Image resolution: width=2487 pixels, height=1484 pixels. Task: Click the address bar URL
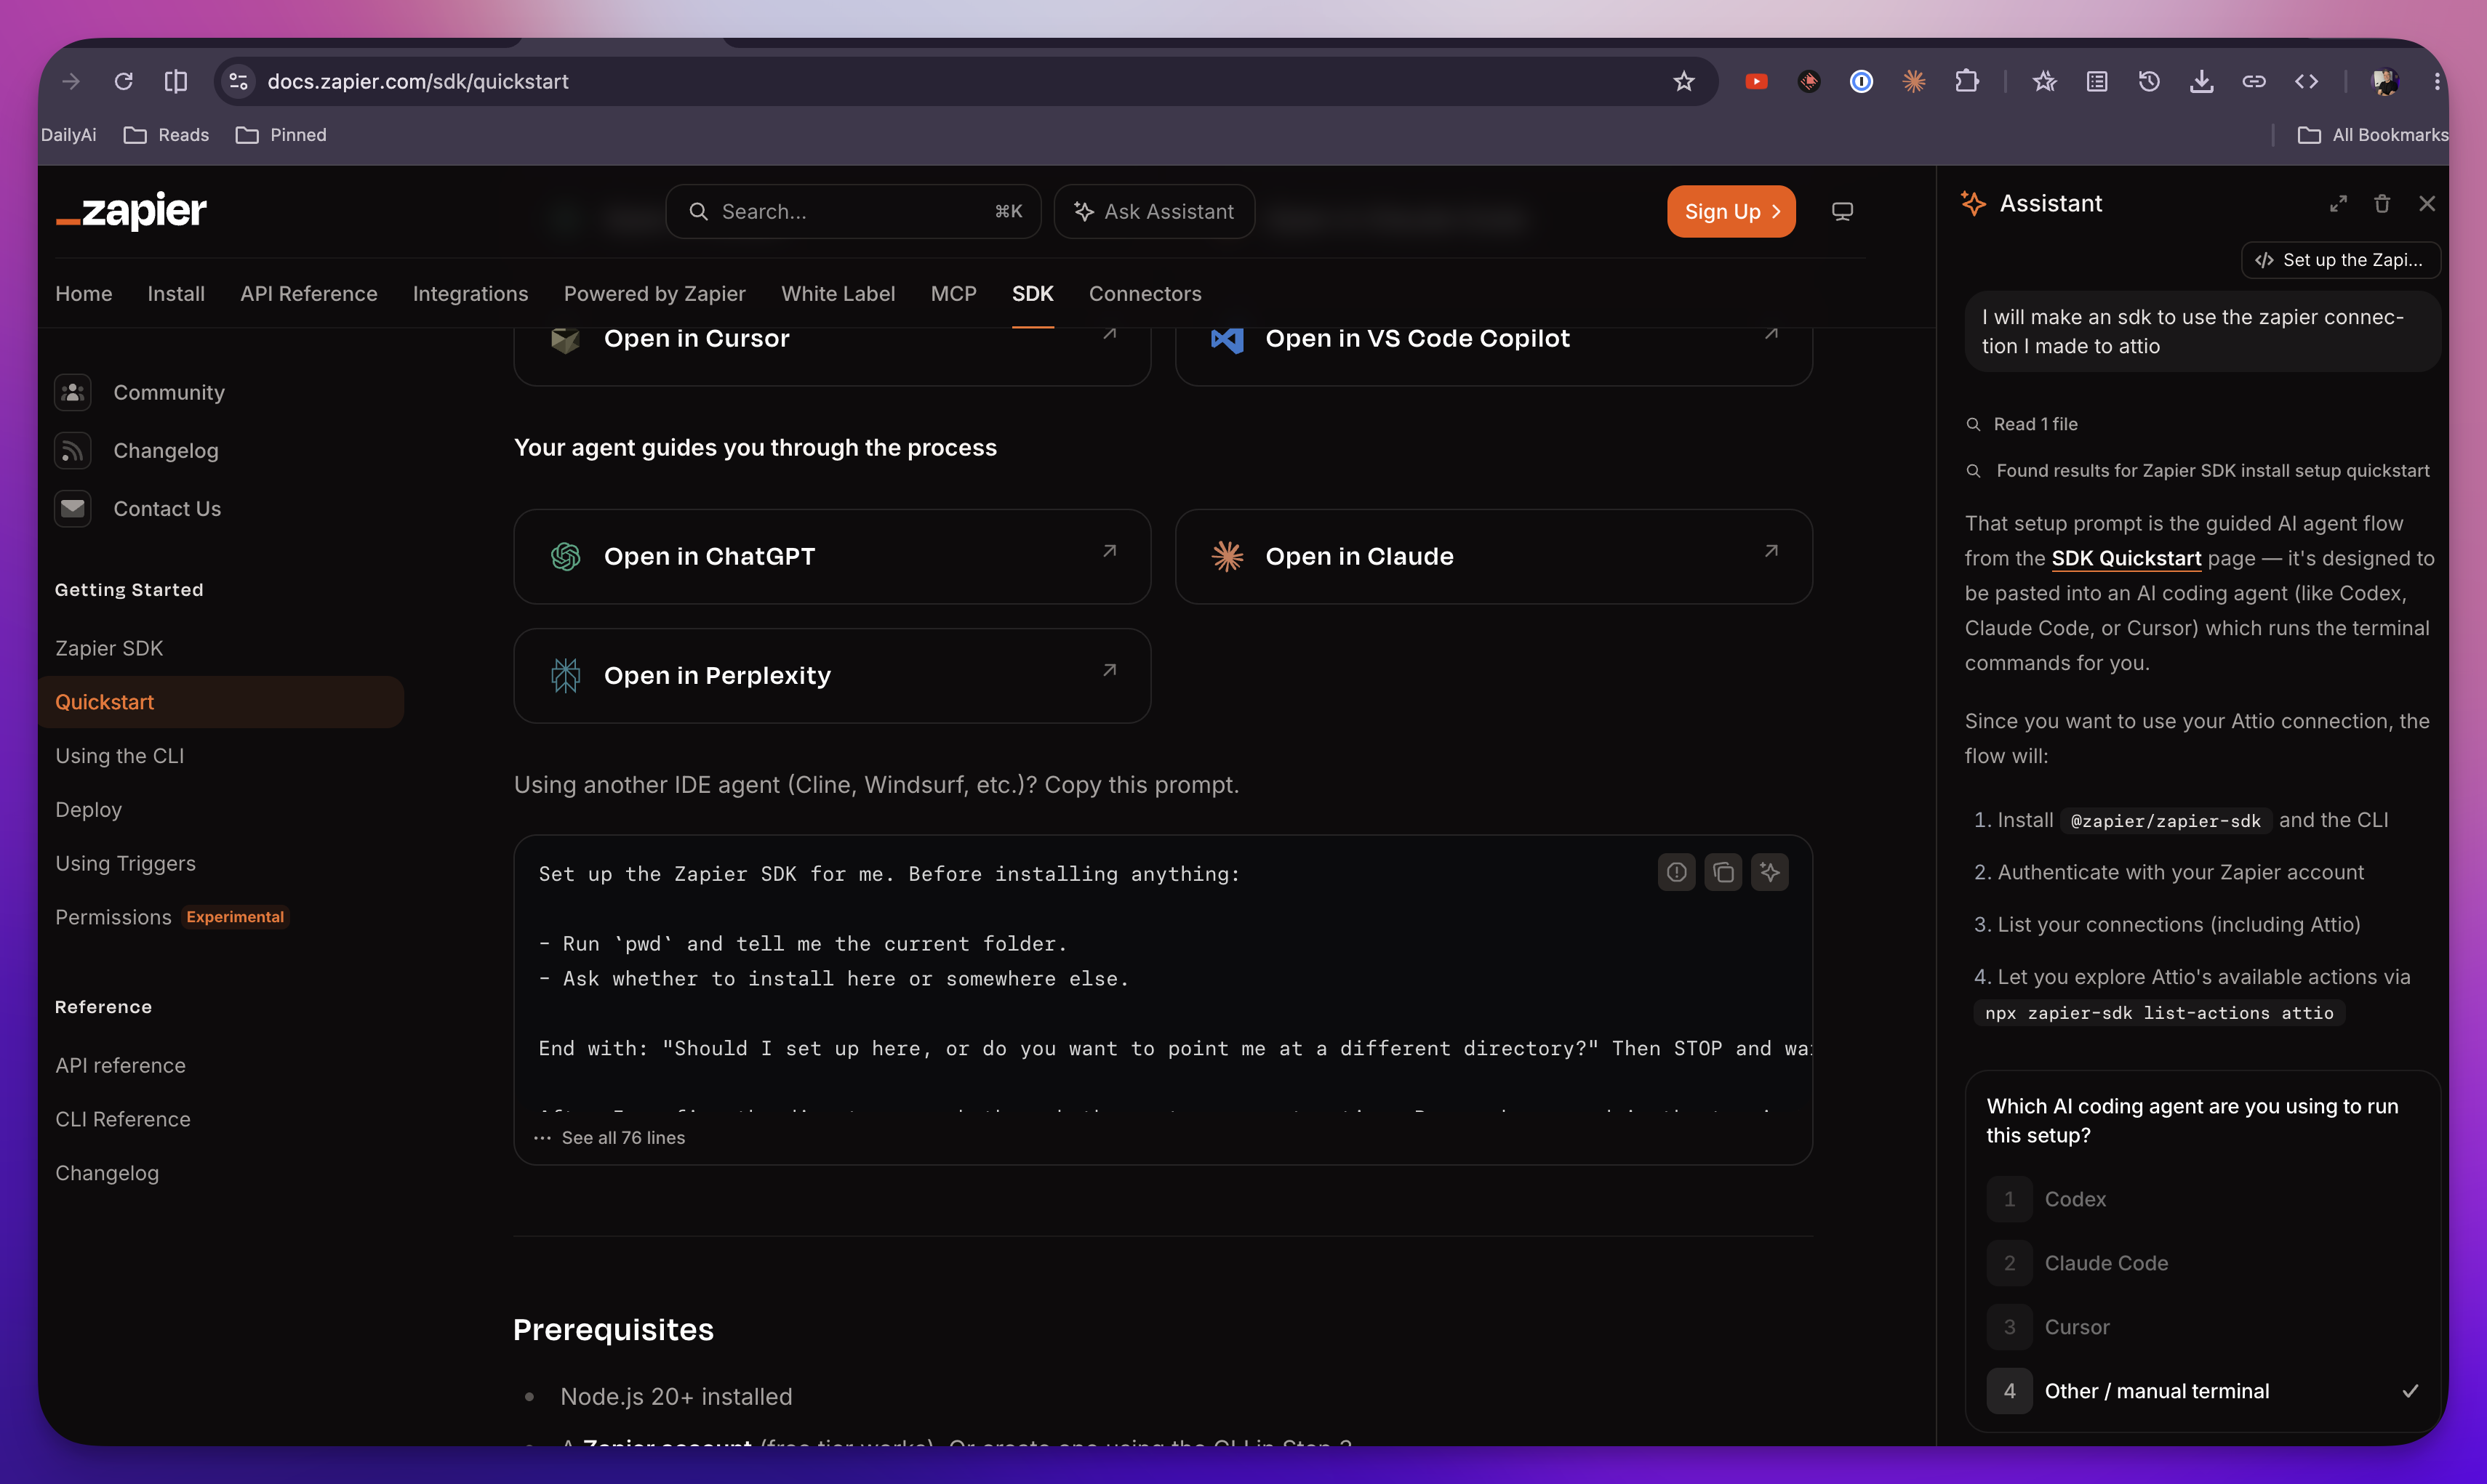click(417, 81)
